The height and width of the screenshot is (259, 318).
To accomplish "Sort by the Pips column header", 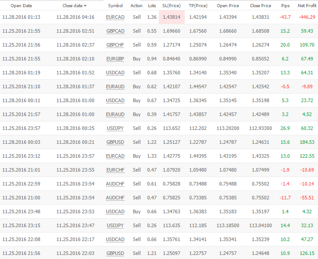I will coord(285,6).
